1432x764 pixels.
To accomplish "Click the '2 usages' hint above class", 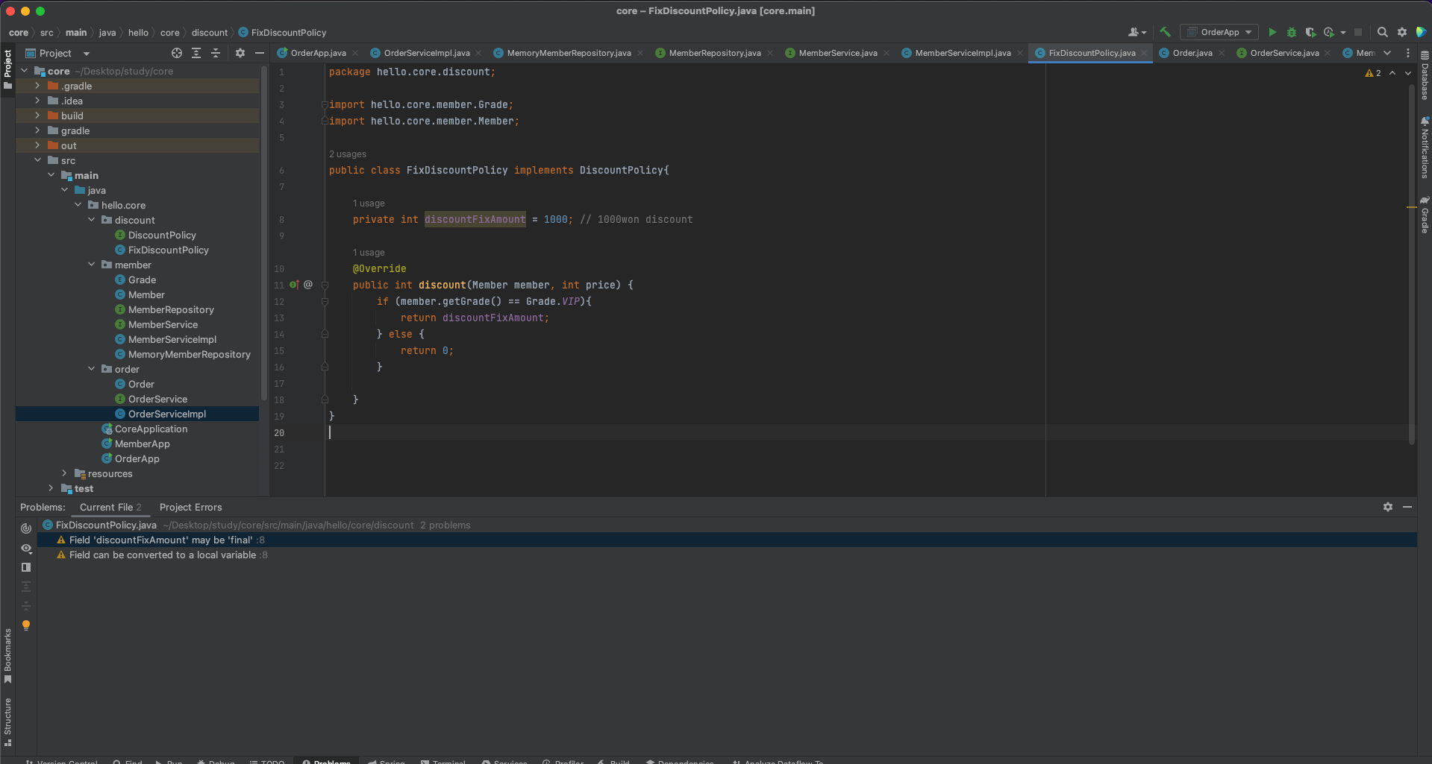I will pos(348,154).
